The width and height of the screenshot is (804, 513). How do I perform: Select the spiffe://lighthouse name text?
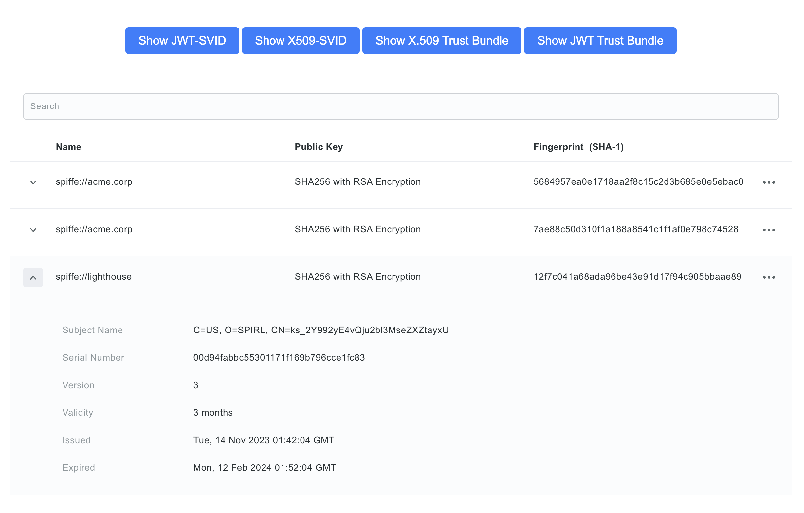coord(94,277)
